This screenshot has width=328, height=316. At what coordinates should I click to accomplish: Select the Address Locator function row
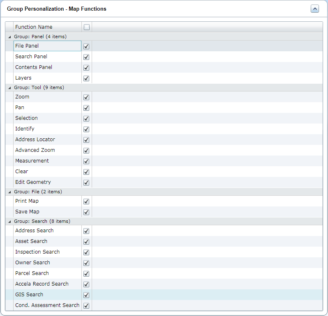point(35,140)
